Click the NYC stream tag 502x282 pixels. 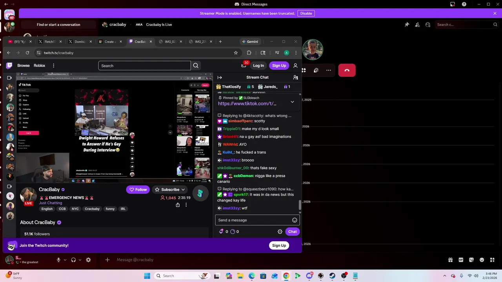75,209
